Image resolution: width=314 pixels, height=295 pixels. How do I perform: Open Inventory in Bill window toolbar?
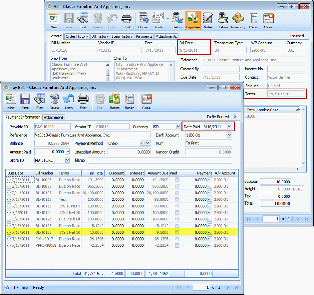(x=238, y=21)
